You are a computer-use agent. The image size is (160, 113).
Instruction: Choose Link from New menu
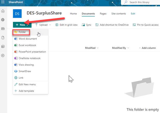(31, 78)
